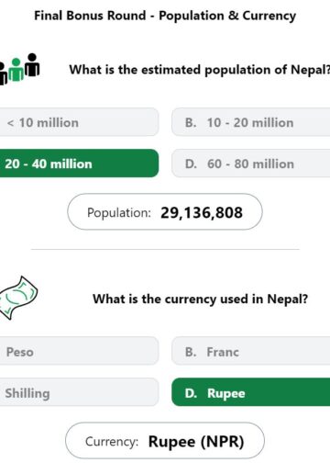Select option B '10 - 20 million'
The height and width of the screenshot is (463, 330).
pyautogui.click(x=251, y=122)
